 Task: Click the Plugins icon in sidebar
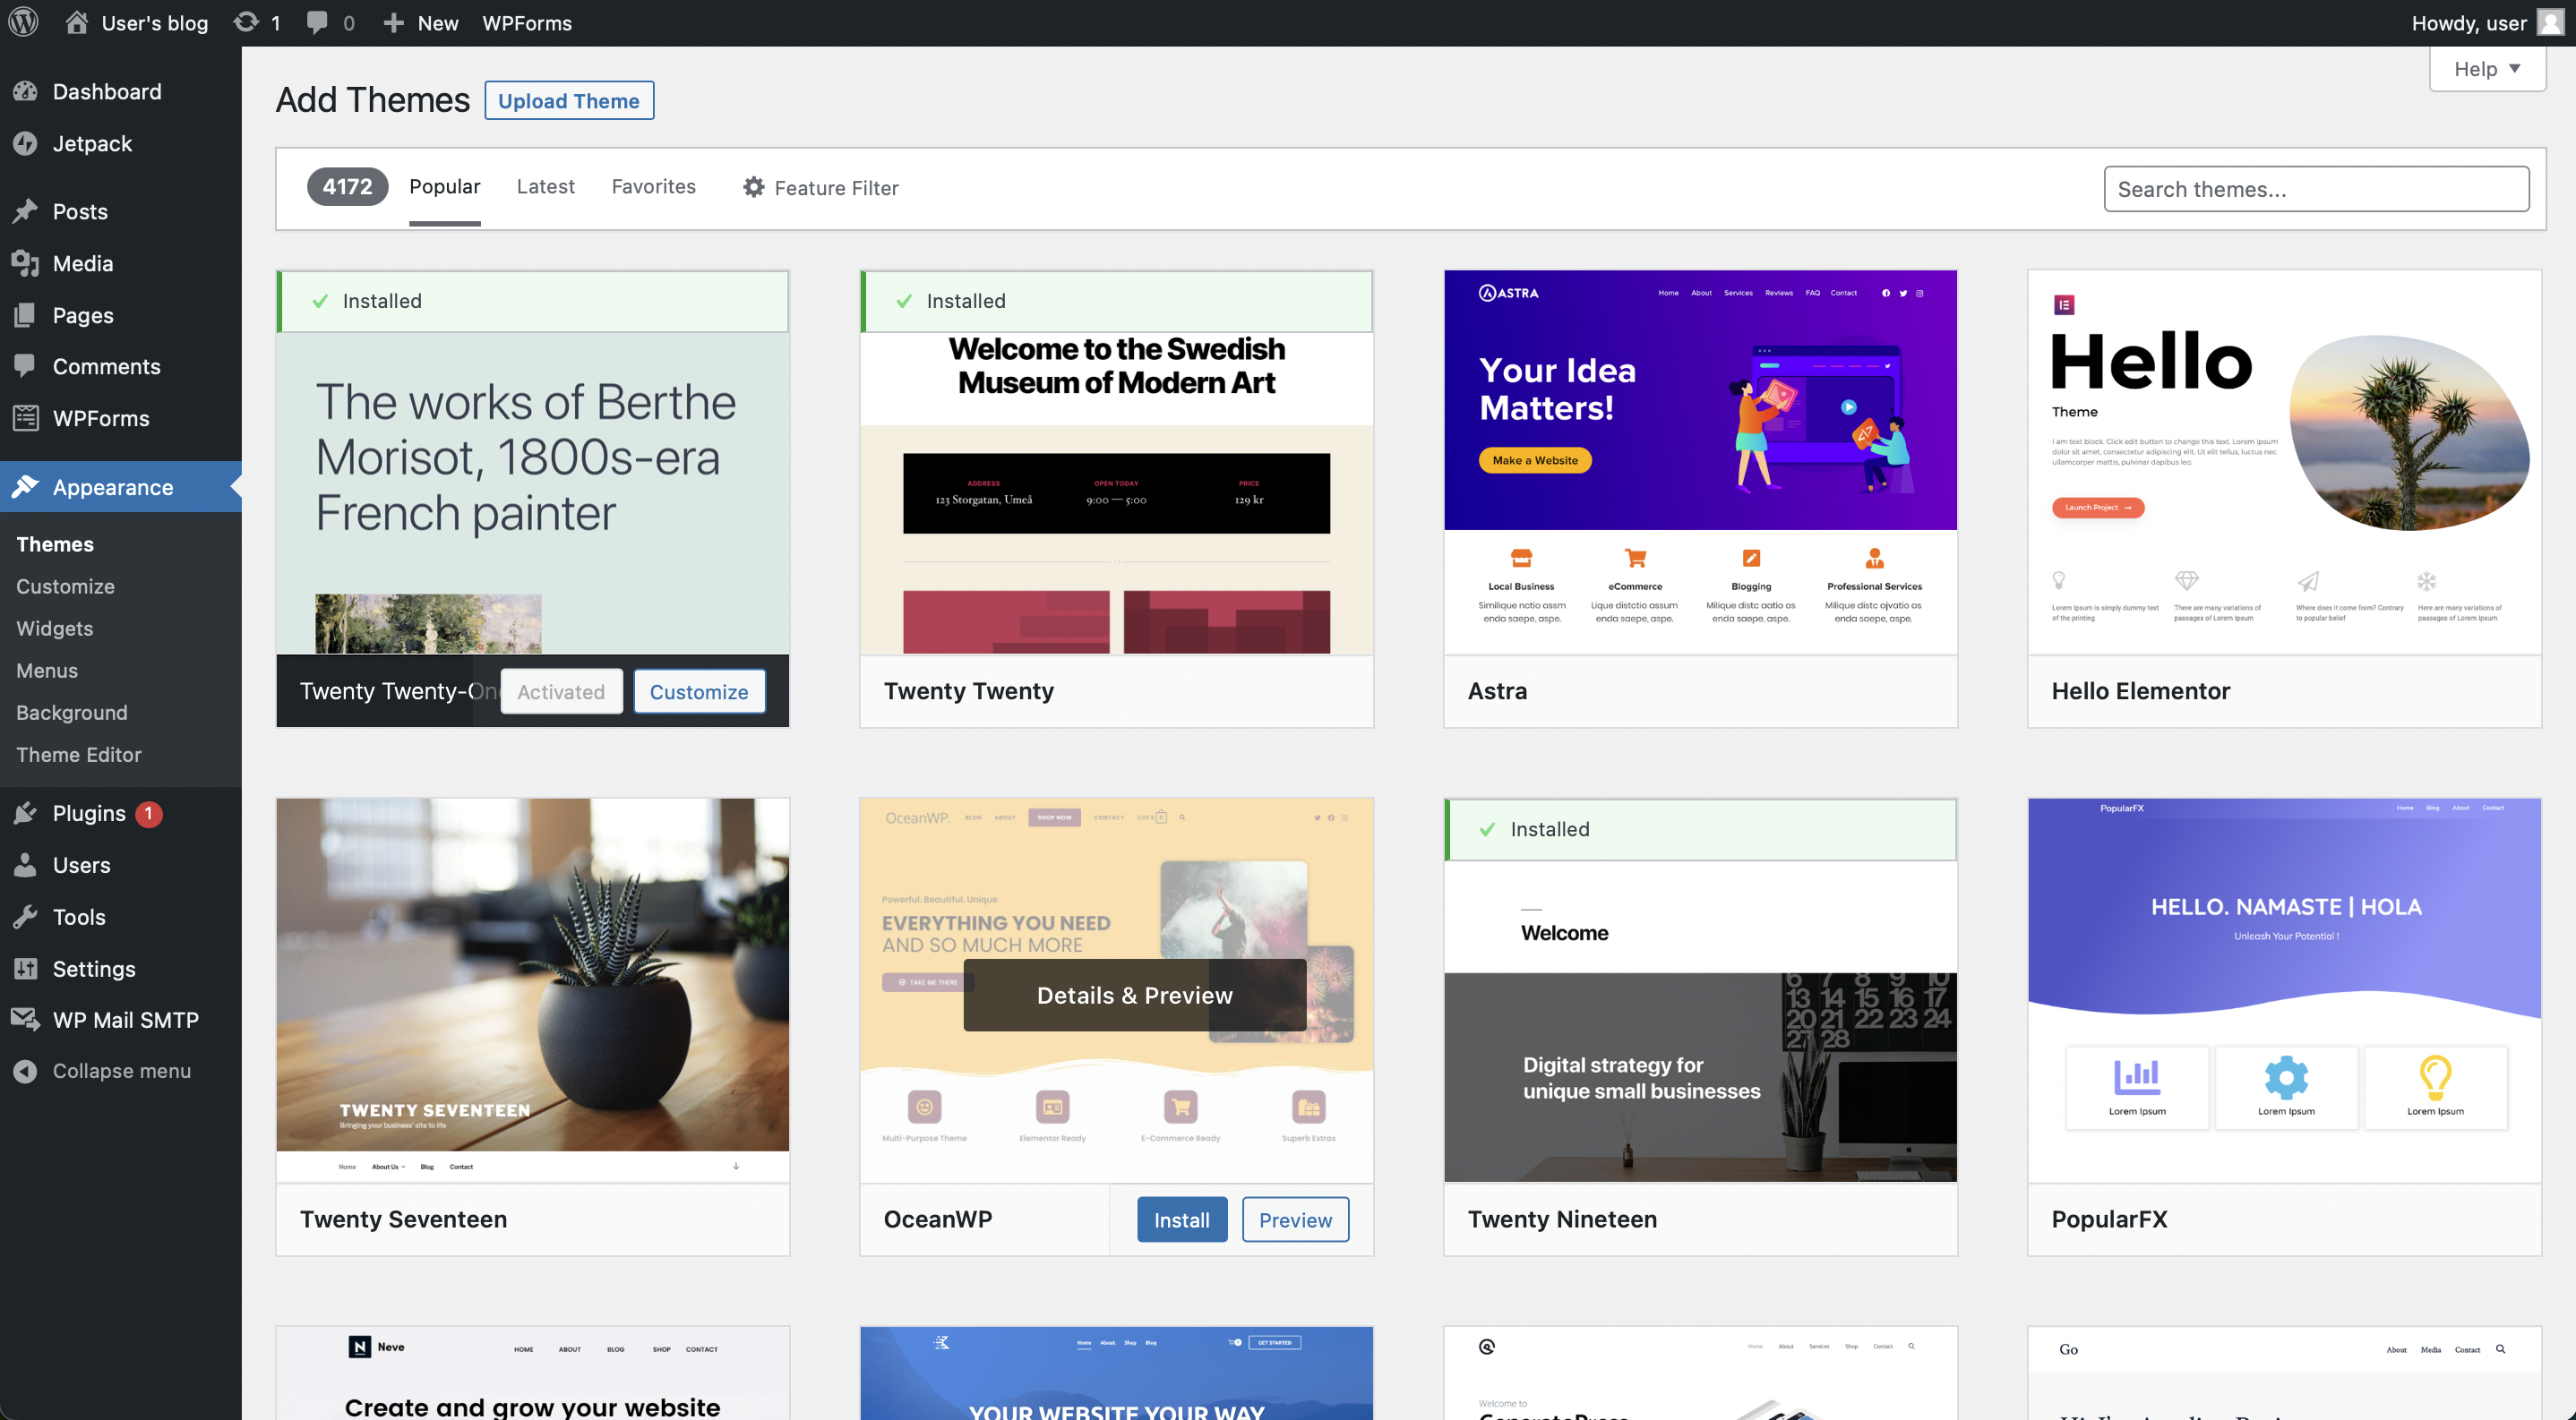point(26,814)
